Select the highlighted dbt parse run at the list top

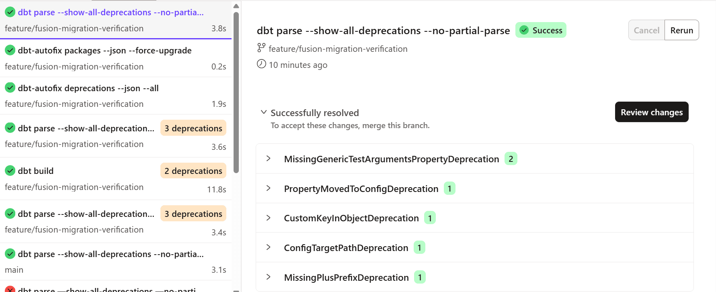(x=116, y=20)
